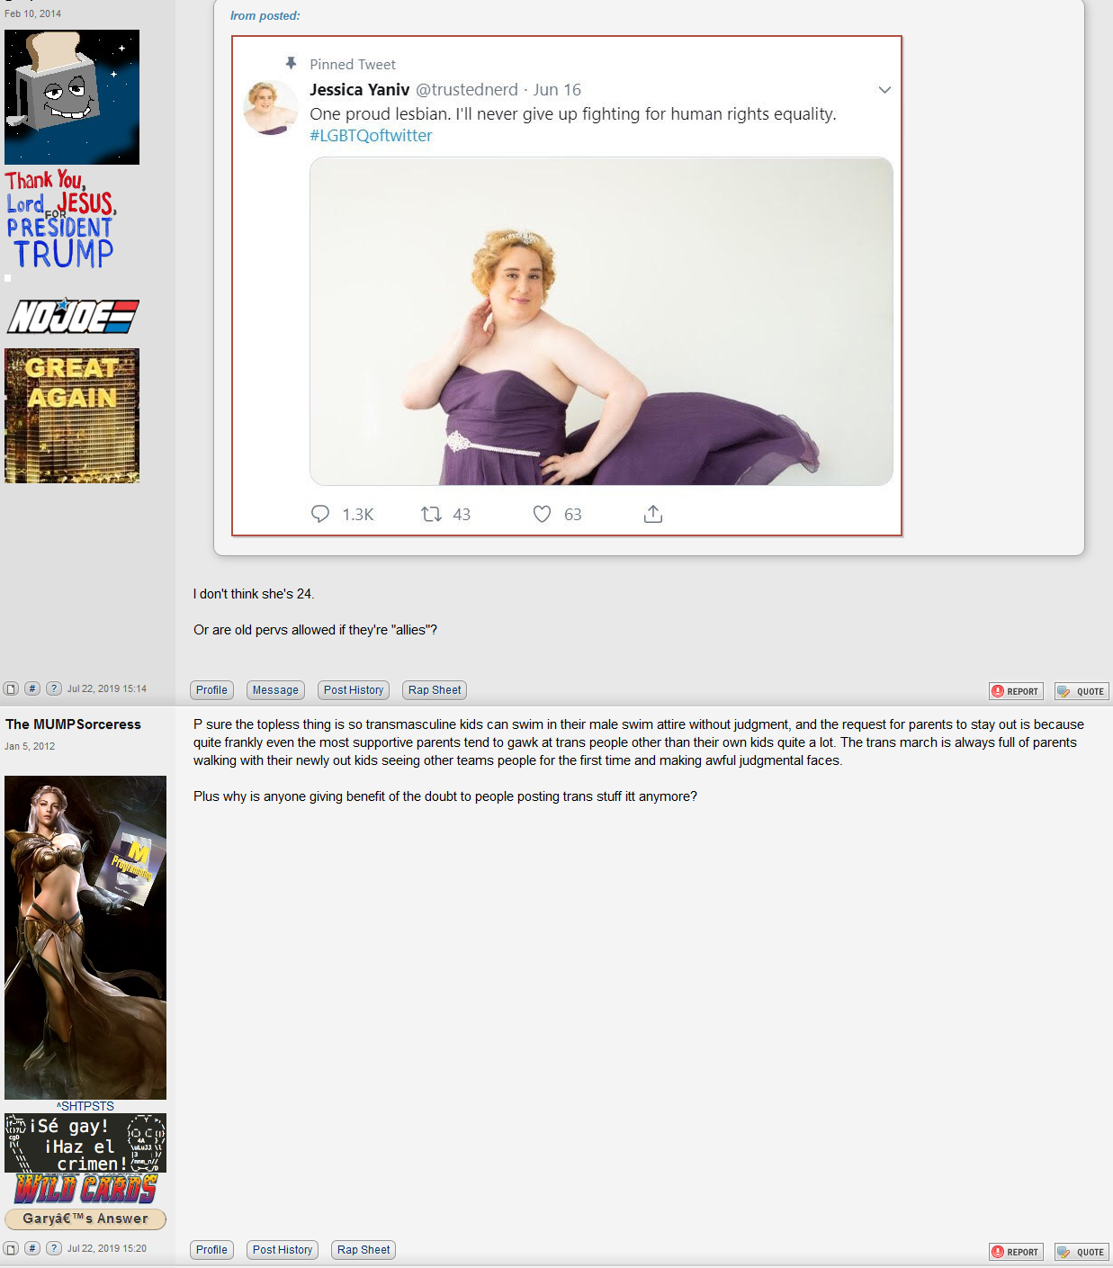1113x1268 pixels.
Task: Click the WILD CARDS banner image
Action: tap(85, 1189)
